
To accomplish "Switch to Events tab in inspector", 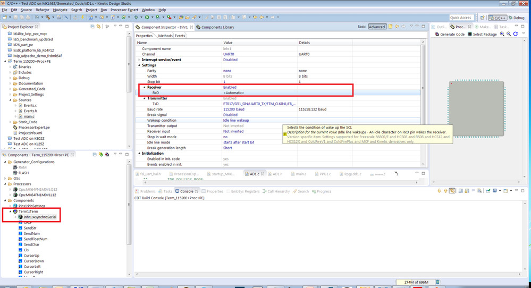I will click(180, 36).
